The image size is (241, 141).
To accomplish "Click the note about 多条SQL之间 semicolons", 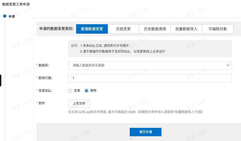I will [105, 46].
